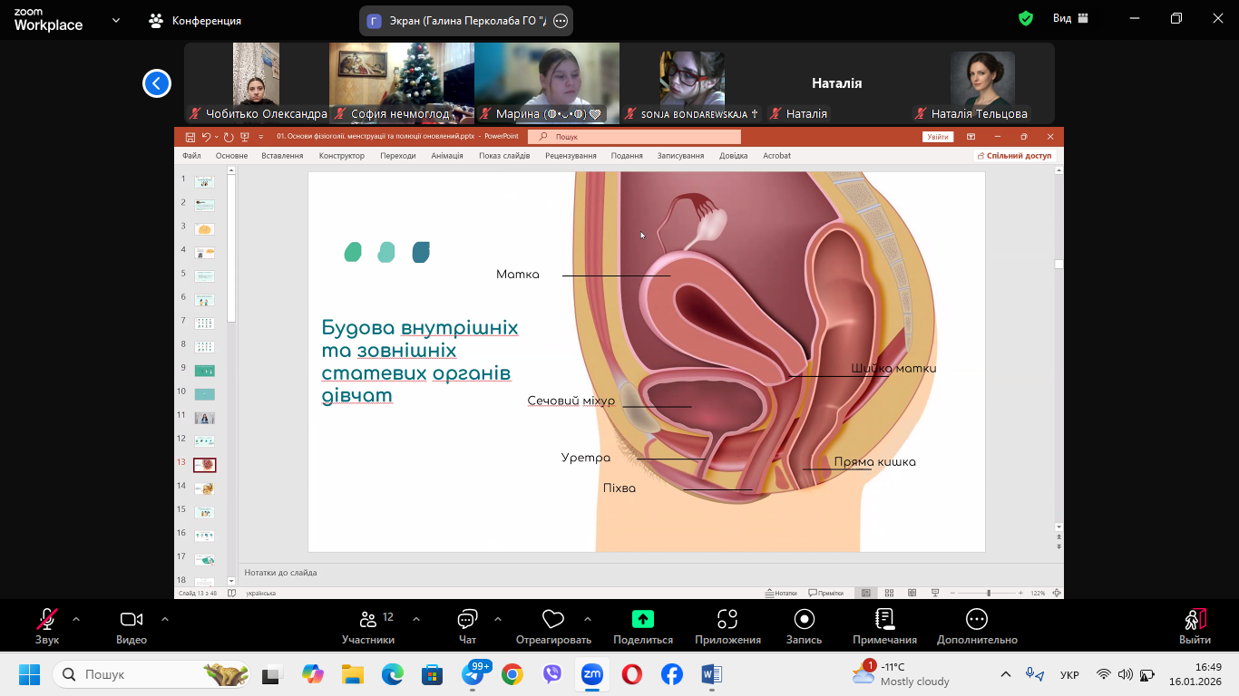Expand audio options arrow next to Звук
The width and height of the screenshot is (1239, 696).
(x=76, y=619)
